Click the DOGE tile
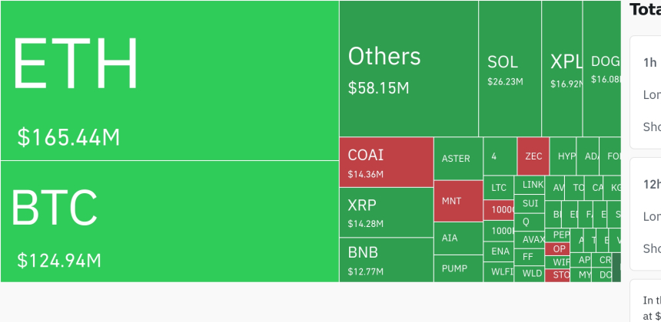The width and height of the screenshot is (661, 322). click(602, 69)
